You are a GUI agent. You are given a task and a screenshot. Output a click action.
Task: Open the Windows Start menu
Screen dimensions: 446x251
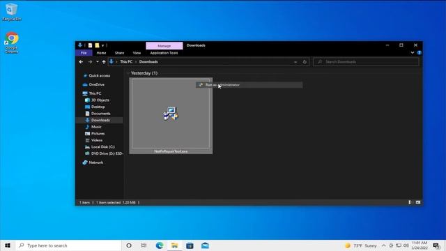[8, 245]
